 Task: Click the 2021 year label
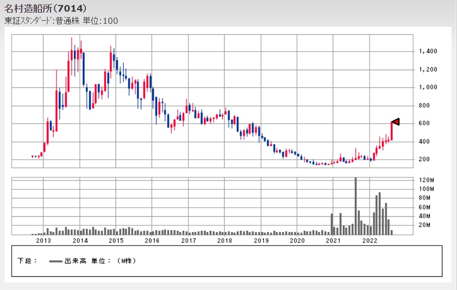[x=333, y=241]
